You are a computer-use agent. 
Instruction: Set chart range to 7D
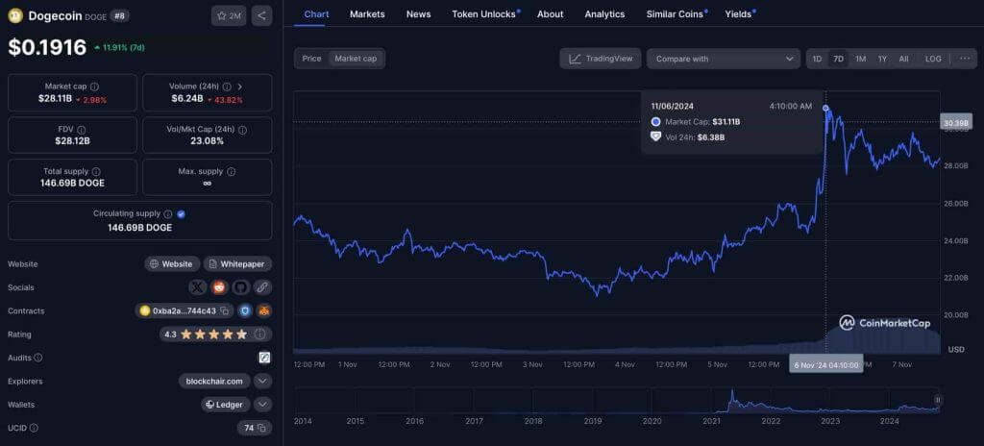[x=838, y=59]
